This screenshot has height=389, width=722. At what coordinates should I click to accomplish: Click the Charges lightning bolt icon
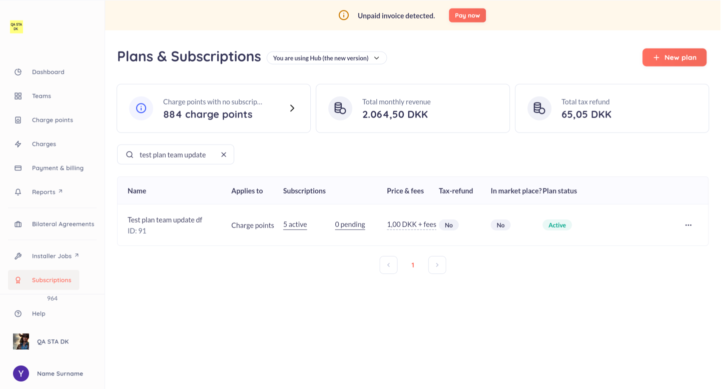tap(18, 144)
